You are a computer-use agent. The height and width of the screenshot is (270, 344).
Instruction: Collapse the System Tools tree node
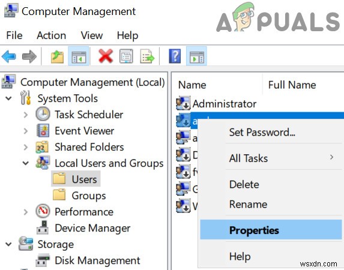(8, 98)
